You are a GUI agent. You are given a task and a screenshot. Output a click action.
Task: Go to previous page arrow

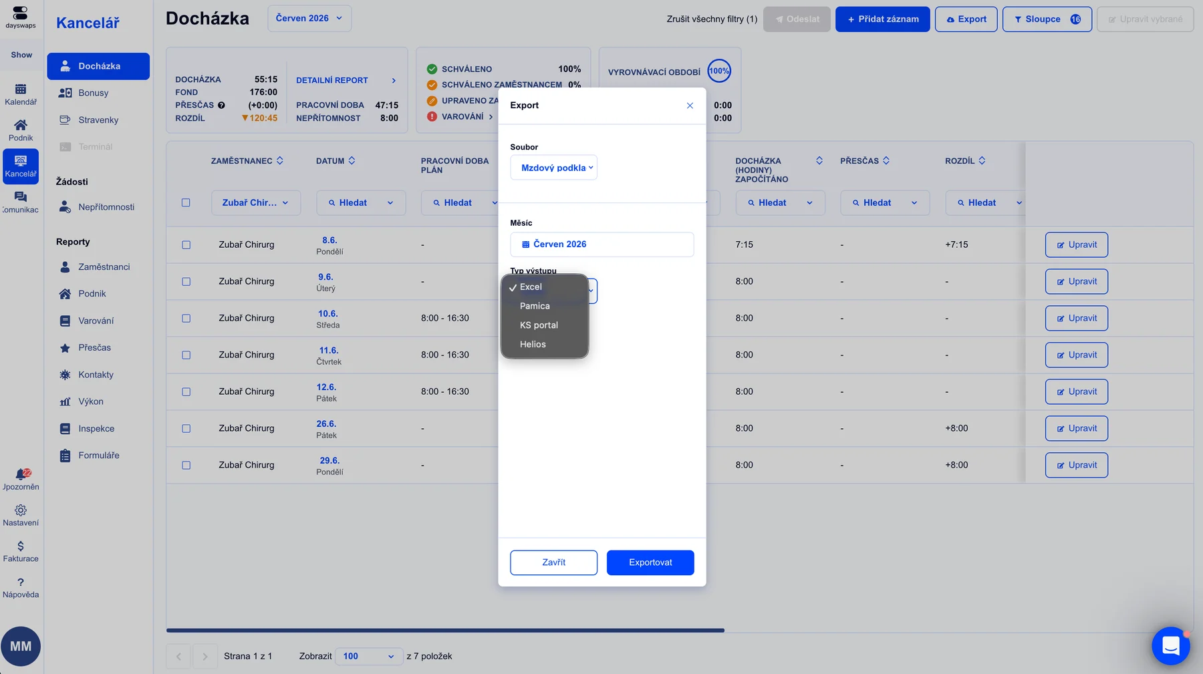(x=178, y=656)
